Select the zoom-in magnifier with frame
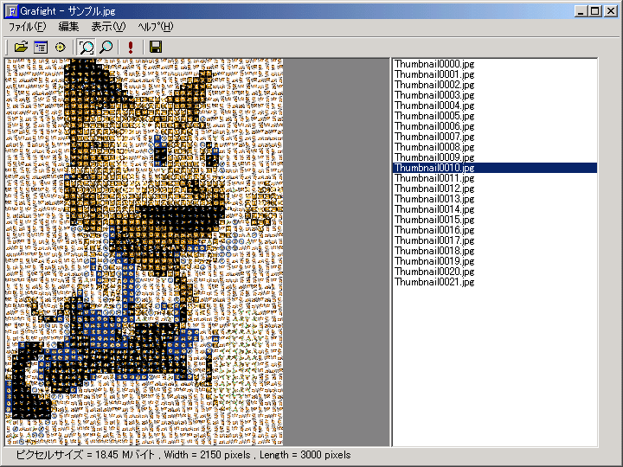Viewport: 623px width, 467px height. [x=86, y=48]
